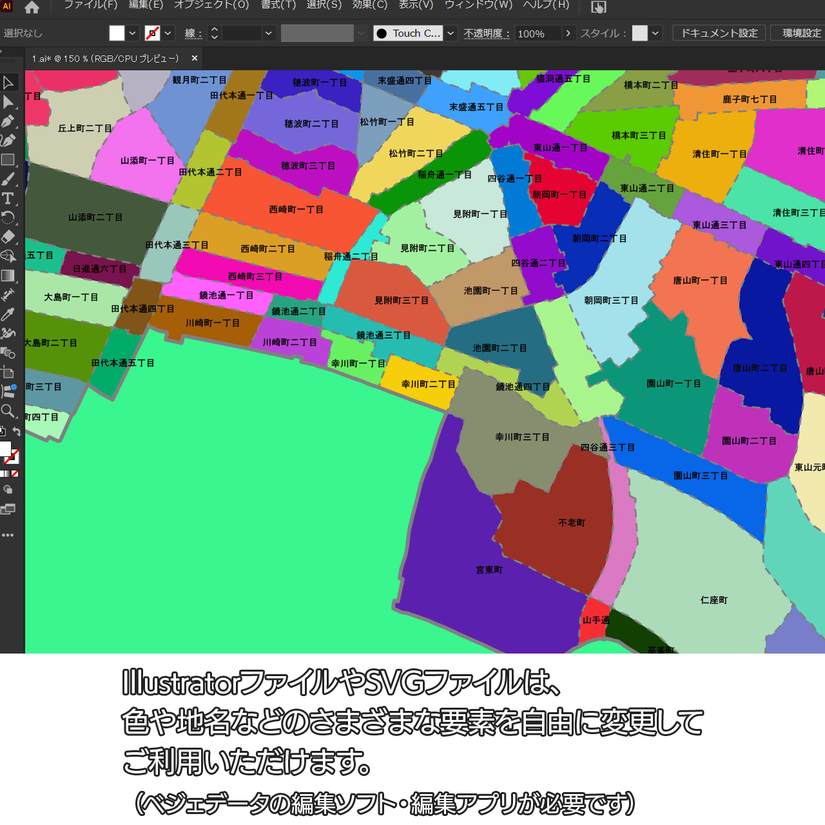
Task: Activate the Eraser tool
Action: pos(8,237)
